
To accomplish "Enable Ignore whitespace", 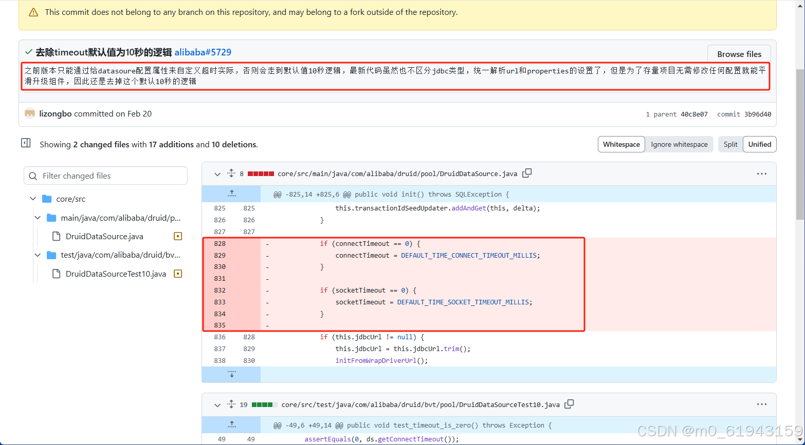I will point(679,144).
